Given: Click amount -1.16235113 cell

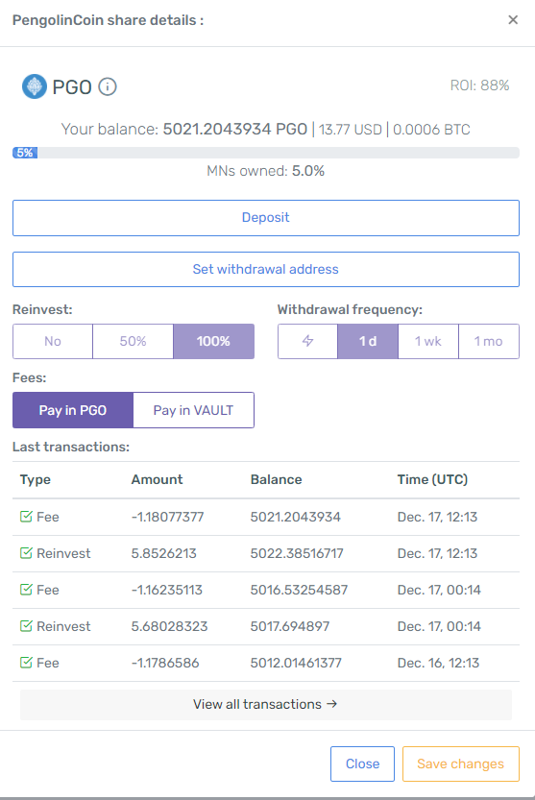Looking at the screenshot, I should click(167, 590).
